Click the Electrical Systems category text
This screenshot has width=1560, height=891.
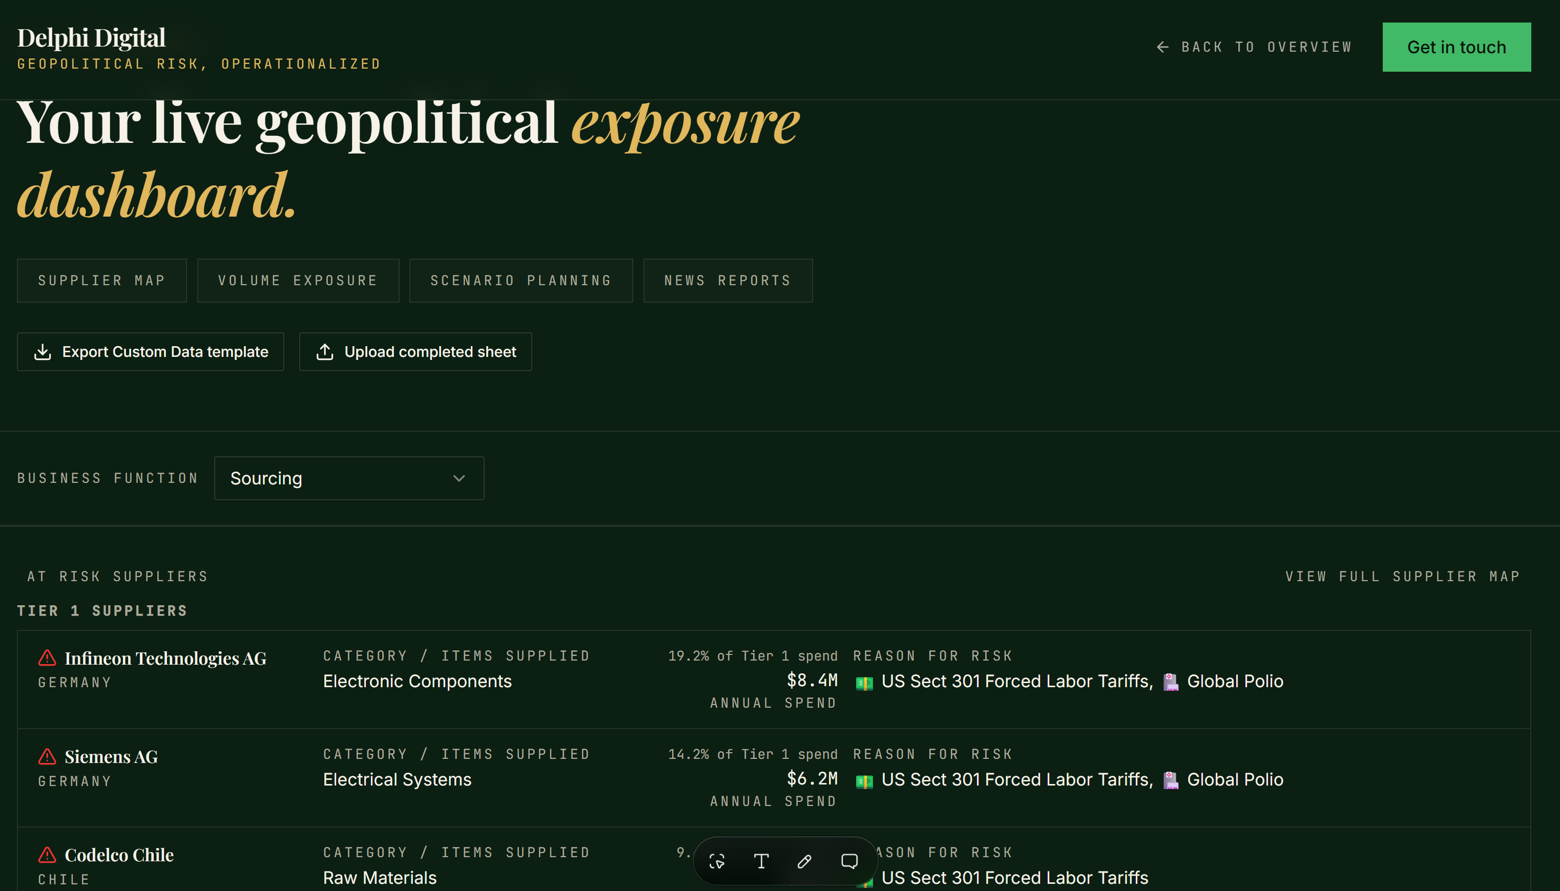tap(398, 779)
